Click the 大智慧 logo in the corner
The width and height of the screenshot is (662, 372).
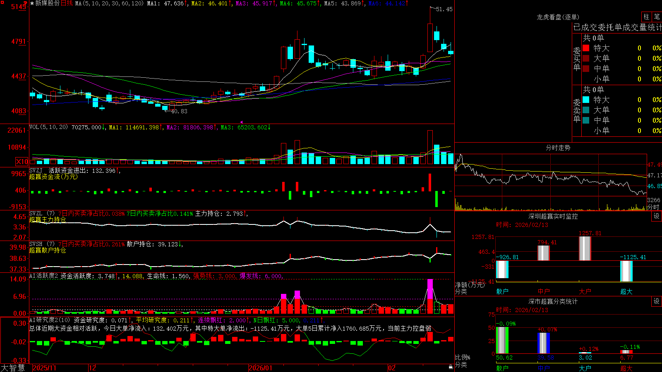tap(13, 368)
